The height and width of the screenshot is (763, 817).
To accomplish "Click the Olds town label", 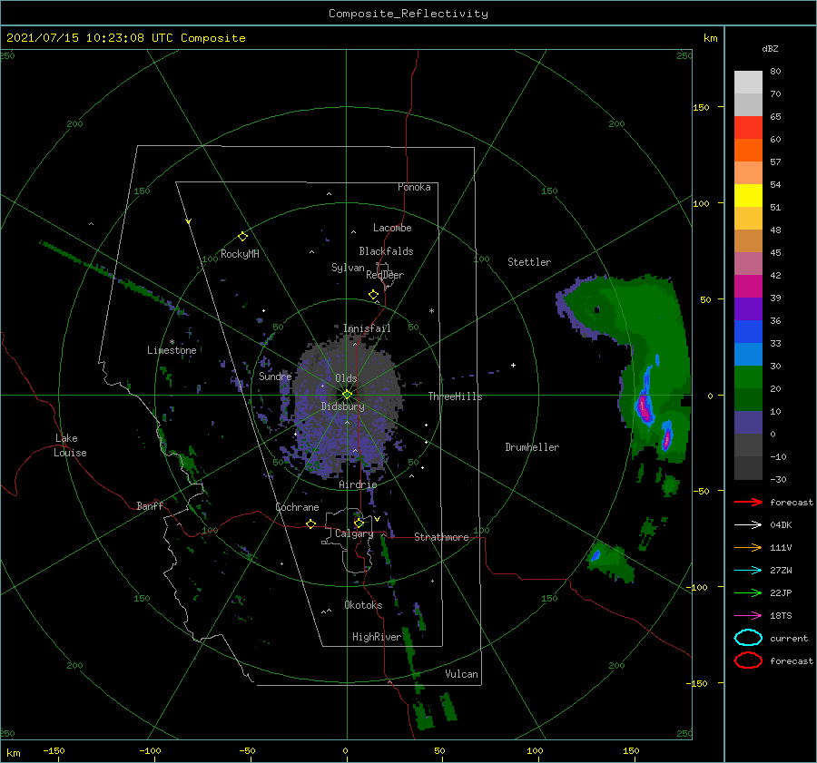I will pyautogui.click(x=346, y=378).
